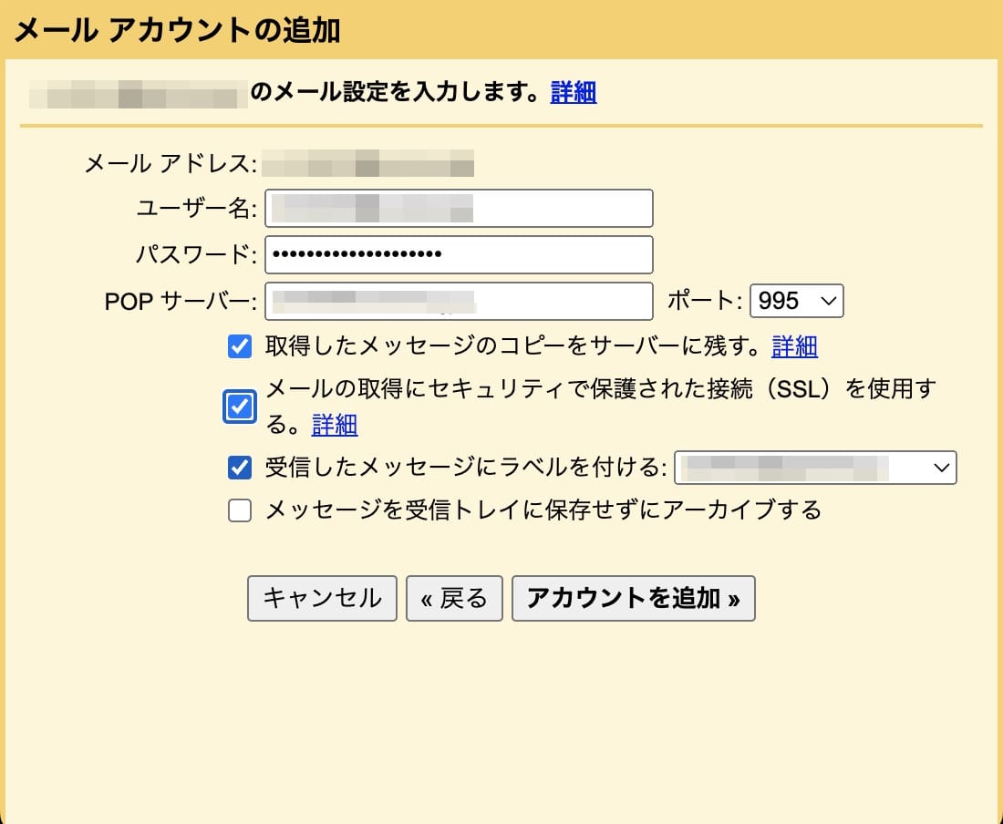This screenshot has height=824, width=1003.
Task: Click the « 戻る button
Action: (x=454, y=599)
